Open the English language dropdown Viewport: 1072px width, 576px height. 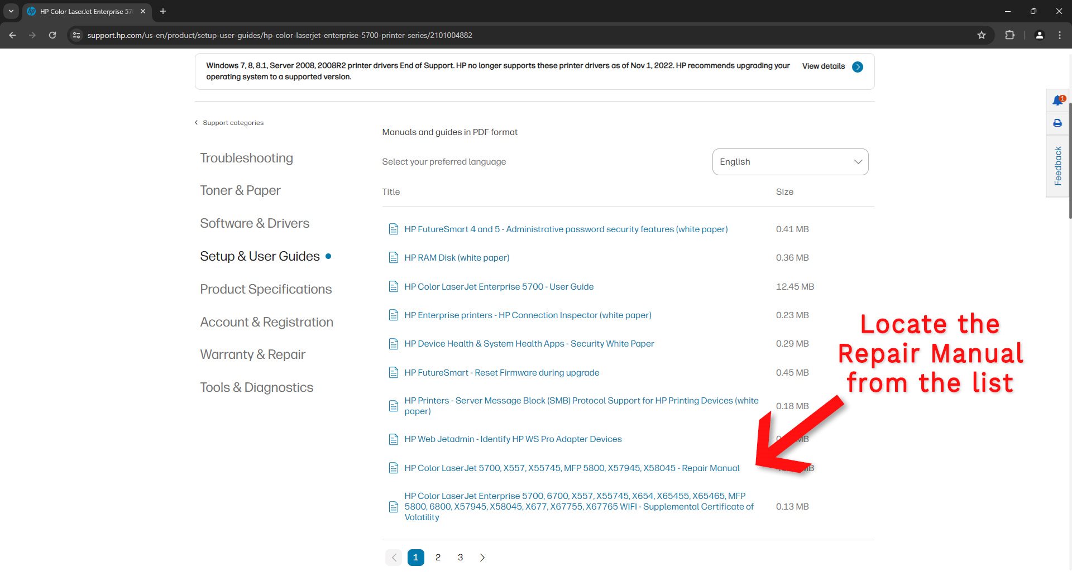[790, 162]
